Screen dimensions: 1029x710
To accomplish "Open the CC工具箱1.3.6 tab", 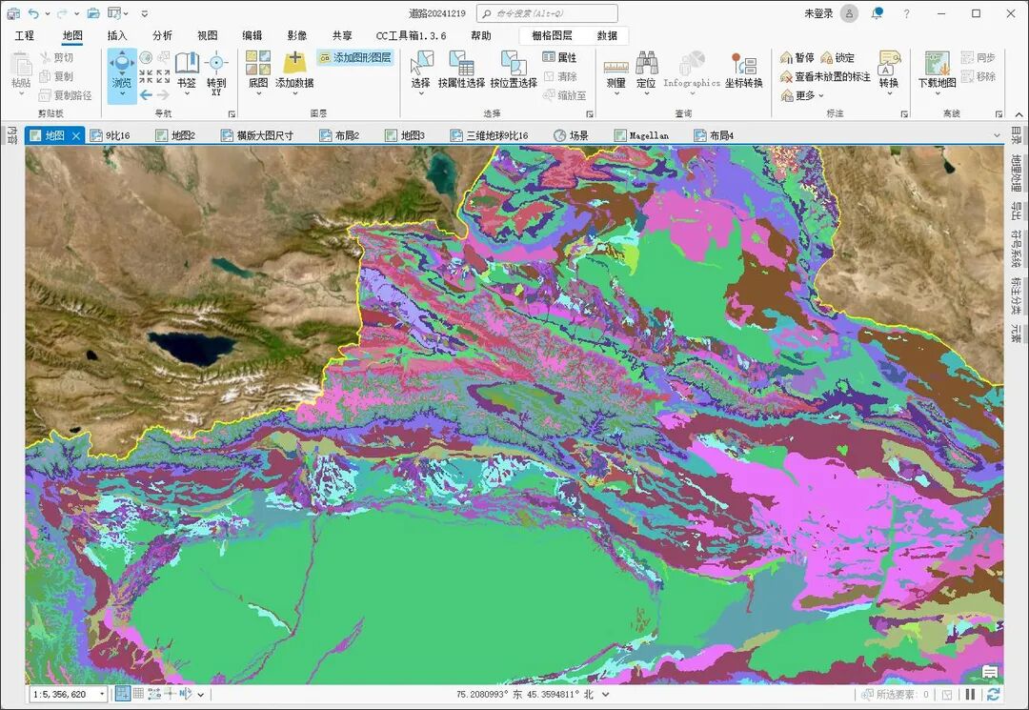I will pos(411,35).
